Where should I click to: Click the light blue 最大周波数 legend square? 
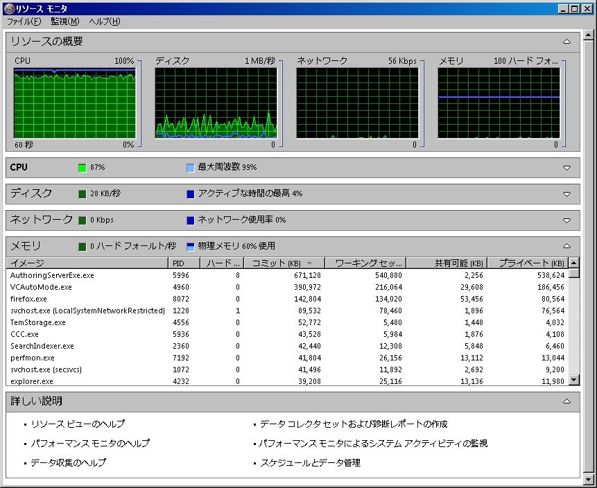click(191, 168)
